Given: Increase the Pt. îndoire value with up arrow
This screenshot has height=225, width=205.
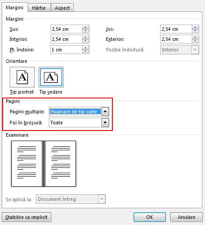Looking at the screenshot, I should [x=85, y=48].
